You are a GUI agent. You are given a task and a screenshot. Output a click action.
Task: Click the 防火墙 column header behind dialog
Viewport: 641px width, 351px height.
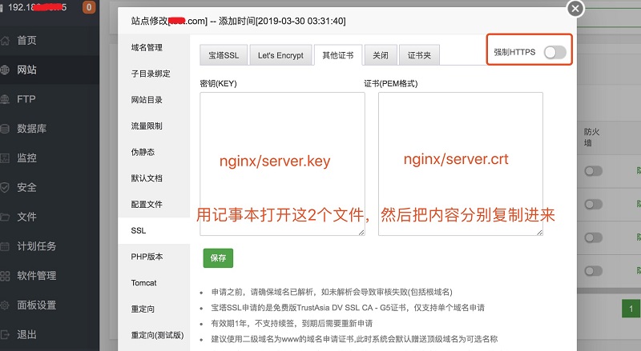(x=591, y=138)
